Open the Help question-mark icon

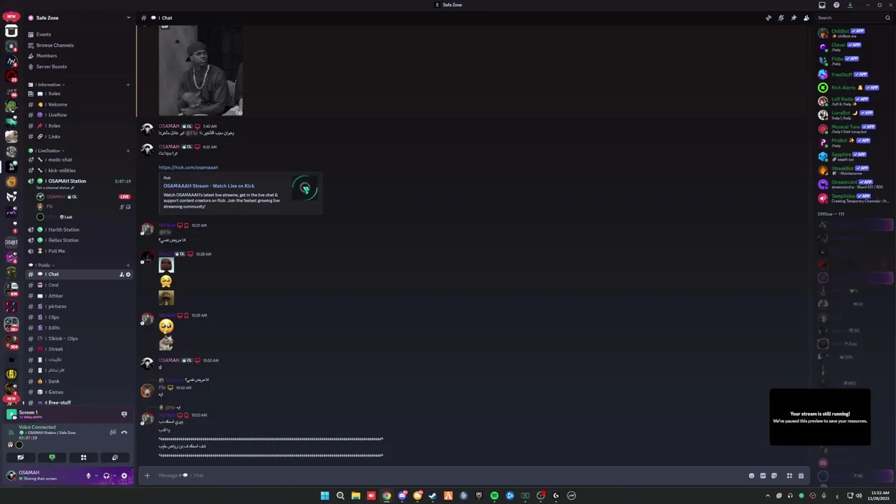[836, 5]
